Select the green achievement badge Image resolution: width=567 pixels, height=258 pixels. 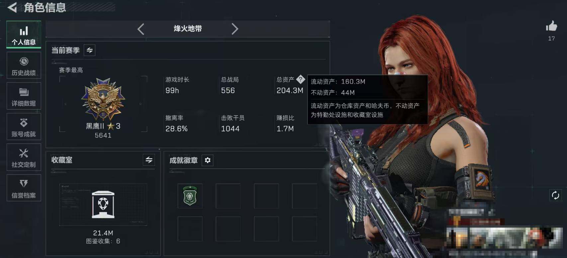[x=190, y=196]
